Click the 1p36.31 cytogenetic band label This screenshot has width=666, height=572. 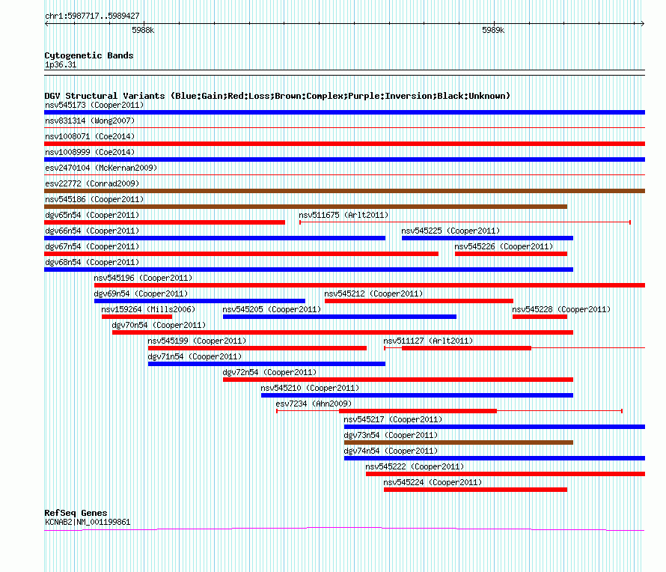(x=61, y=64)
